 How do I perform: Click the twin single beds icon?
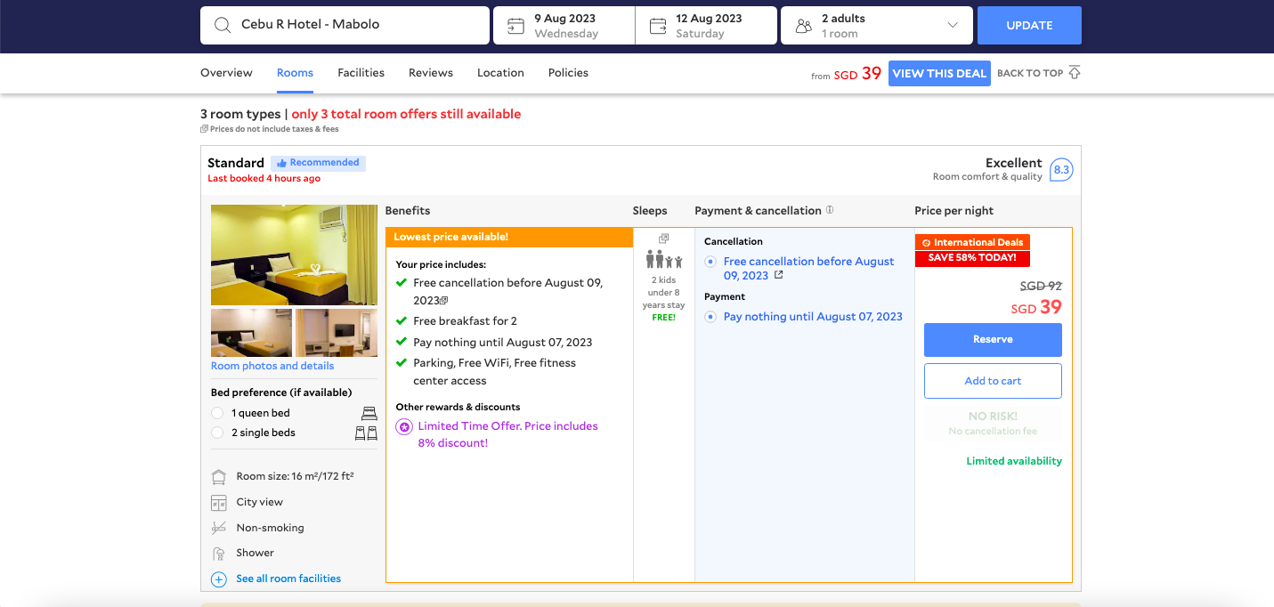tap(366, 433)
